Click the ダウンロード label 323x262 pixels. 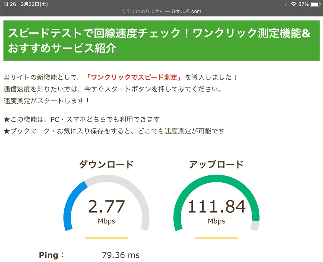(x=106, y=164)
